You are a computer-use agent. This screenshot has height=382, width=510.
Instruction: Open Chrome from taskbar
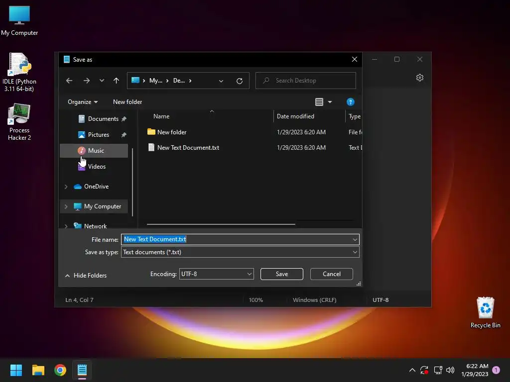[x=60, y=370]
